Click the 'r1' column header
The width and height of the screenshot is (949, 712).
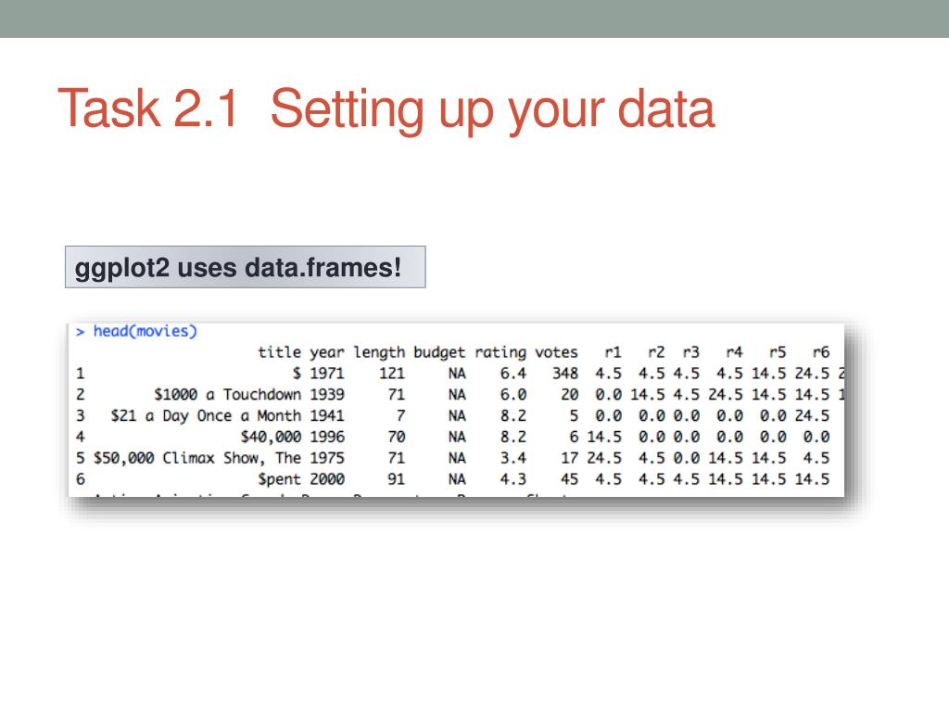(x=614, y=352)
